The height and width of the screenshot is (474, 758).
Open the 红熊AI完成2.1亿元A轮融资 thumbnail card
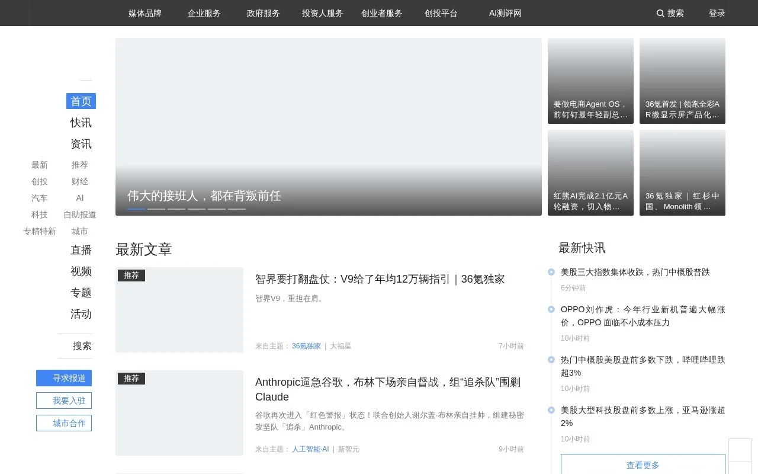click(590, 172)
